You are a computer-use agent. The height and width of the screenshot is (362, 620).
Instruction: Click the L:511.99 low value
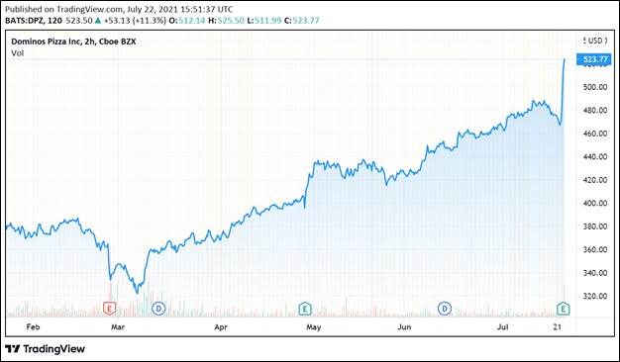click(264, 21)
